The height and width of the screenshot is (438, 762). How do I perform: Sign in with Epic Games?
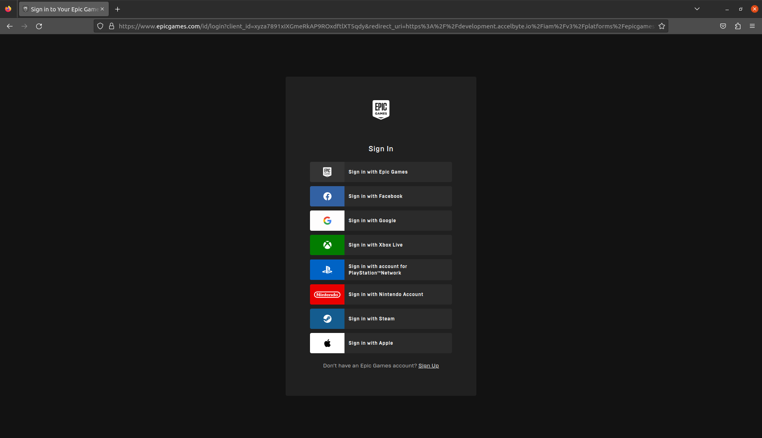pos(381,172)
